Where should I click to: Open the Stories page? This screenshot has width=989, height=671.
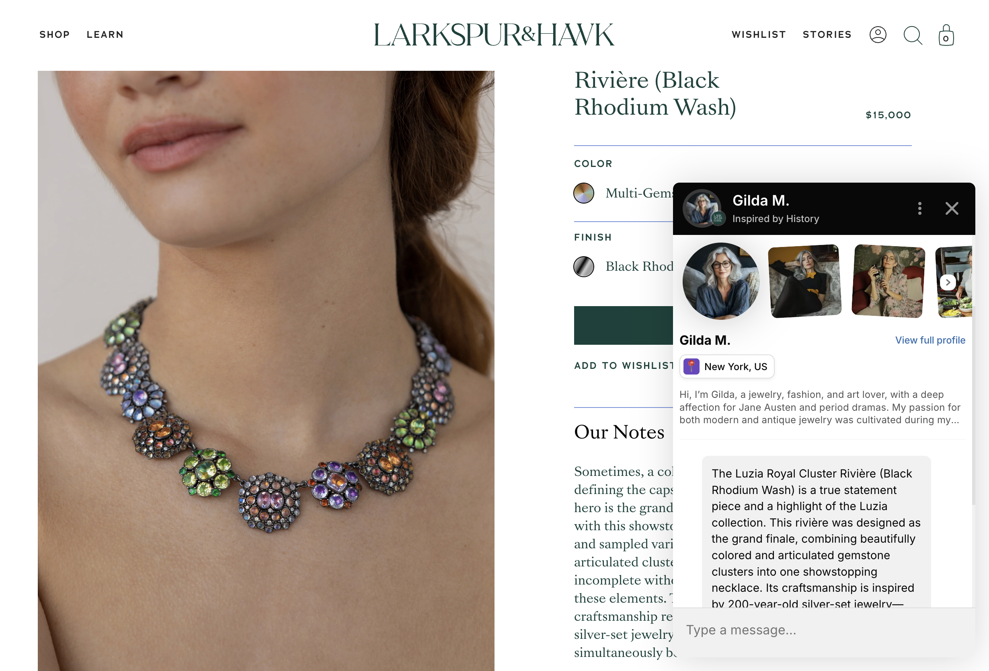point(827,35)
